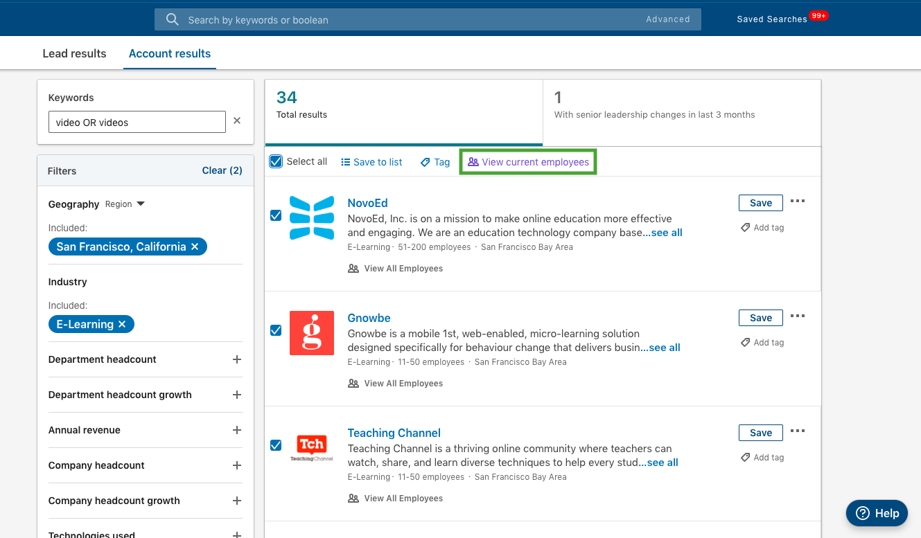Click the Industry filter heading
Image resolution: width=921 pixels, height=538 pixels.
(67, 282)
